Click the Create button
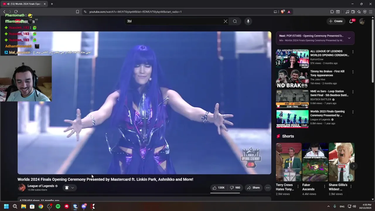The width and height of the screenshot is (375, 211). 335,21
